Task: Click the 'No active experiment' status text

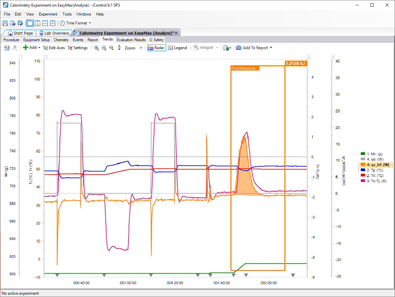Action: click(x=20, y=293)
